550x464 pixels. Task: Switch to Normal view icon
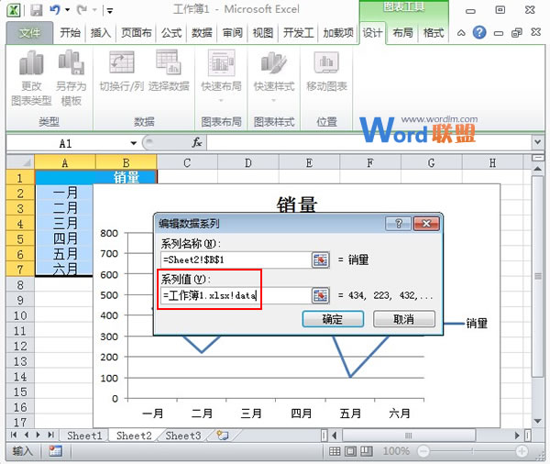click(335, 451)
